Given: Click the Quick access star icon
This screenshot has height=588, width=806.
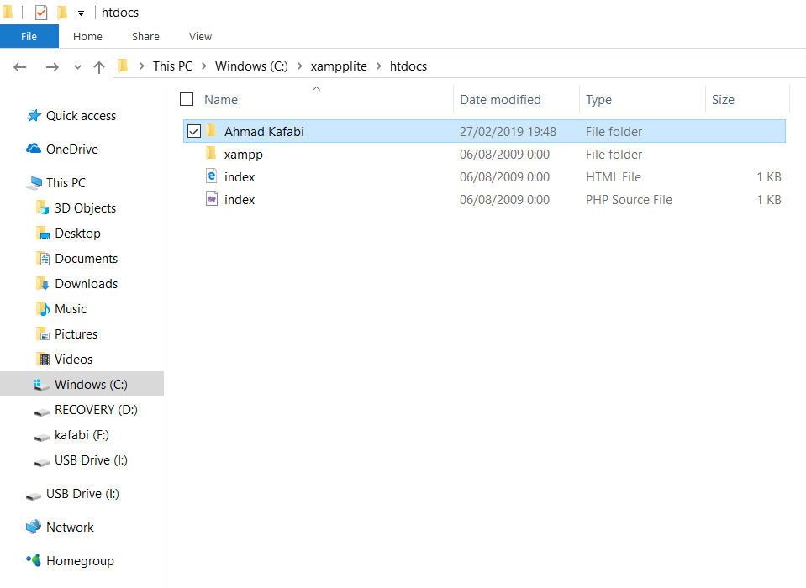Looking at the screenshot, I should 34,116.
